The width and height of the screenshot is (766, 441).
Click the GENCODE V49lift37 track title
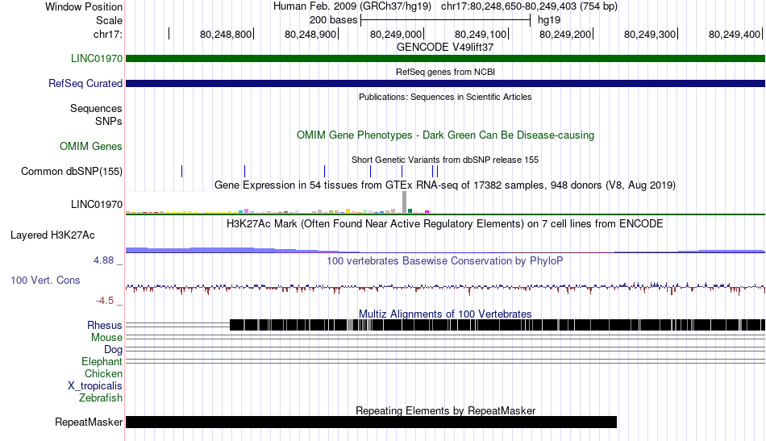point(445,48)
